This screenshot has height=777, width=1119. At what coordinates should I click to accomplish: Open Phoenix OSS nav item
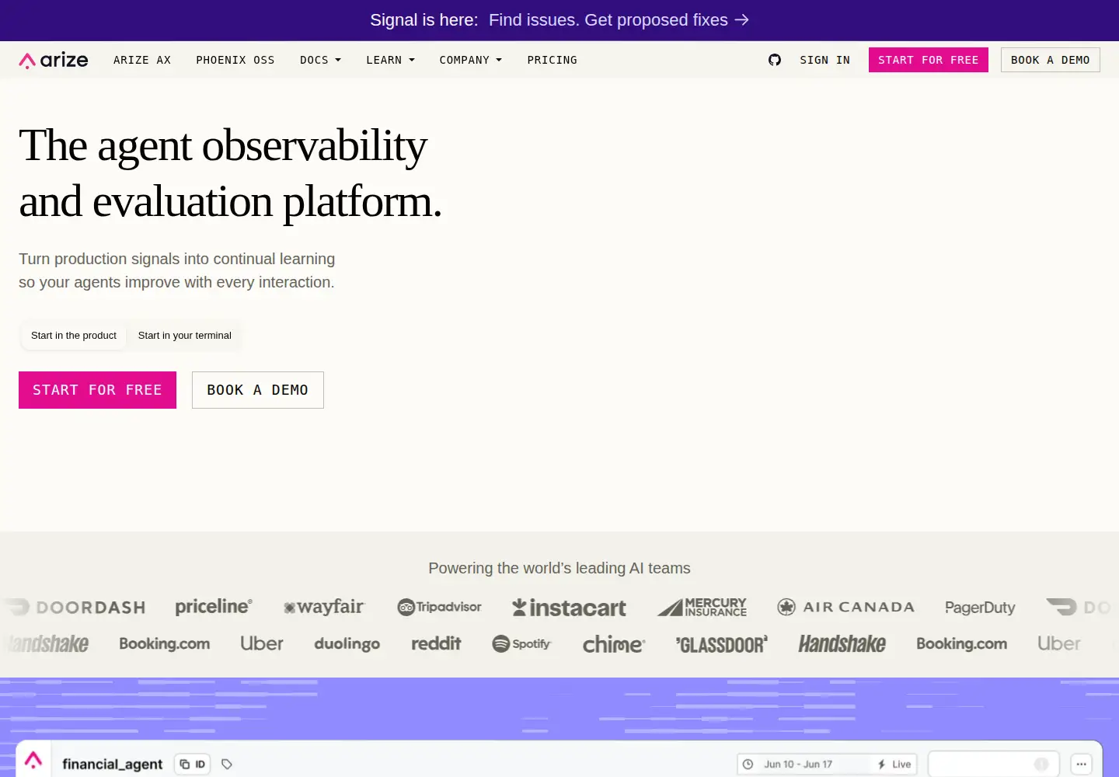point(235,60)
